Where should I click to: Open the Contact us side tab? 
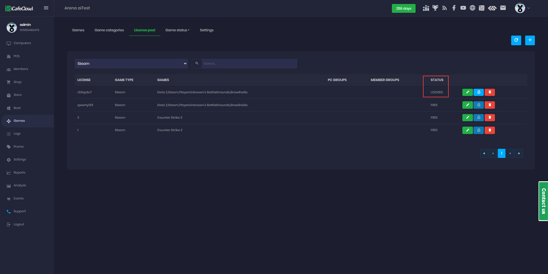(543, 201)
